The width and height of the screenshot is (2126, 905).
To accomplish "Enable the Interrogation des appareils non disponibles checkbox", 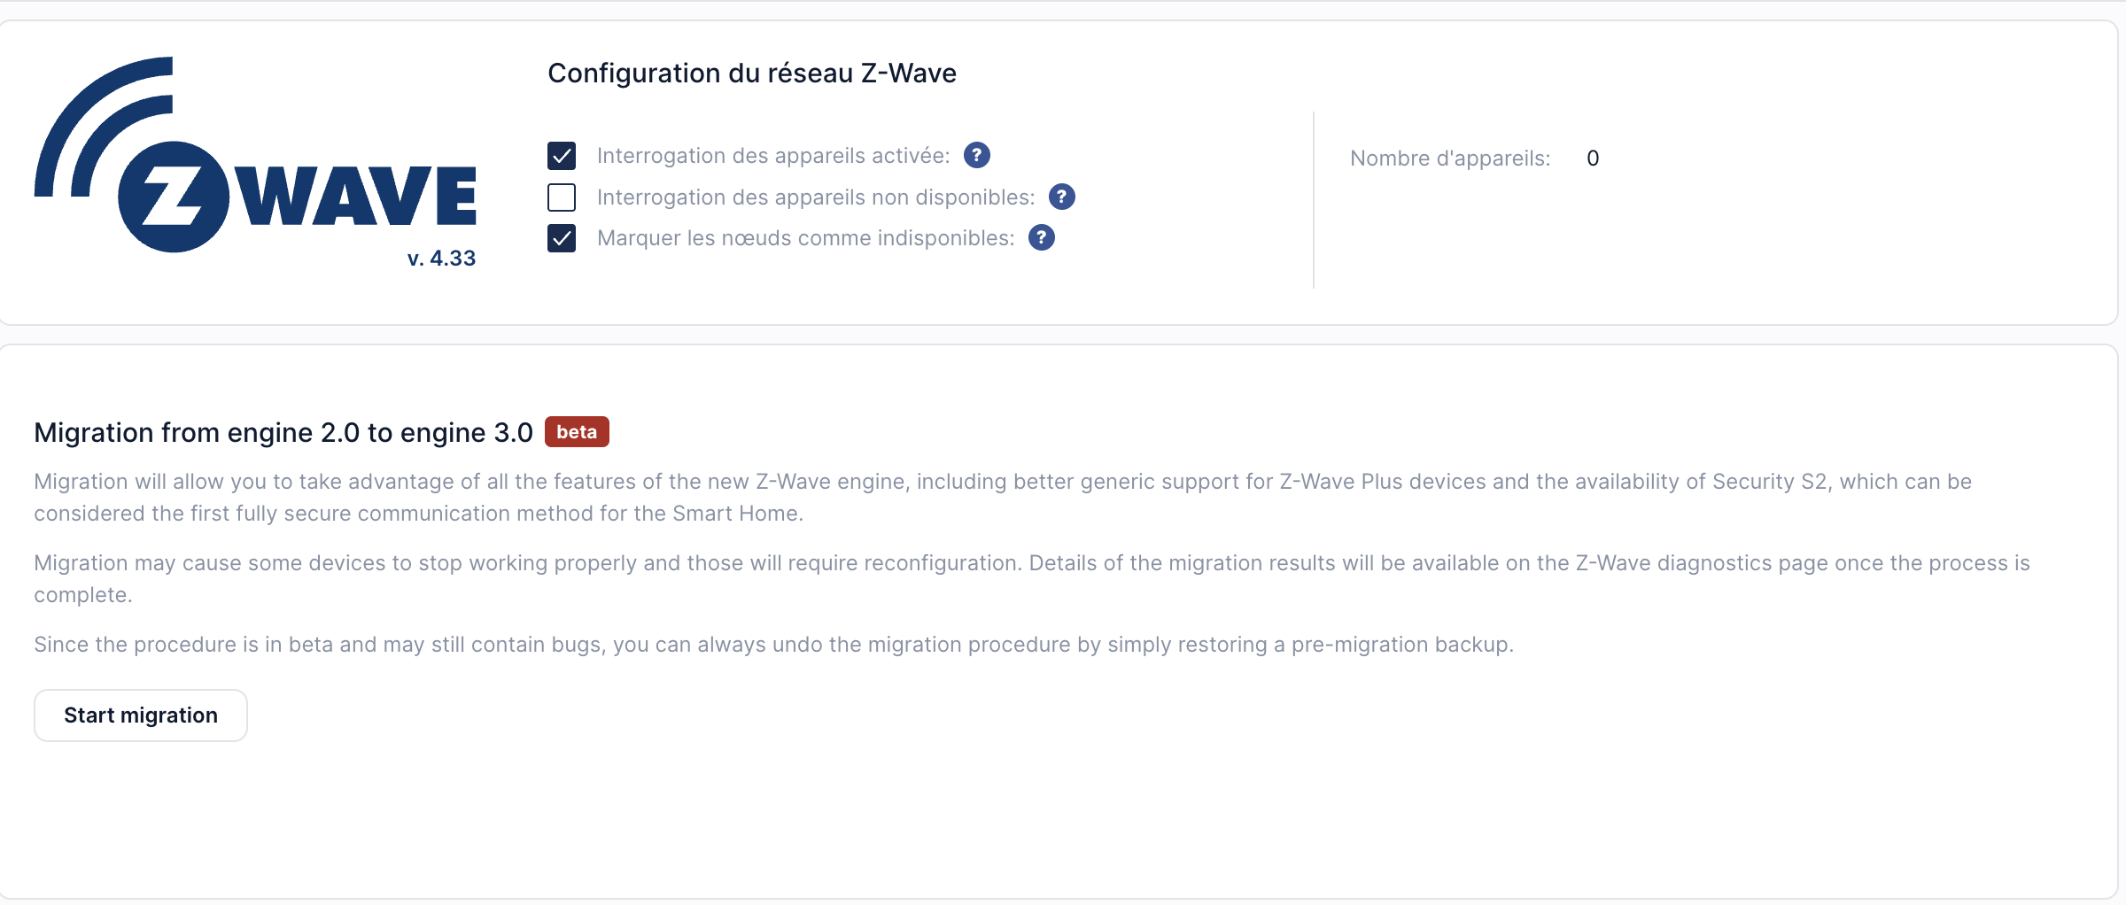I will tap(562, 197).
